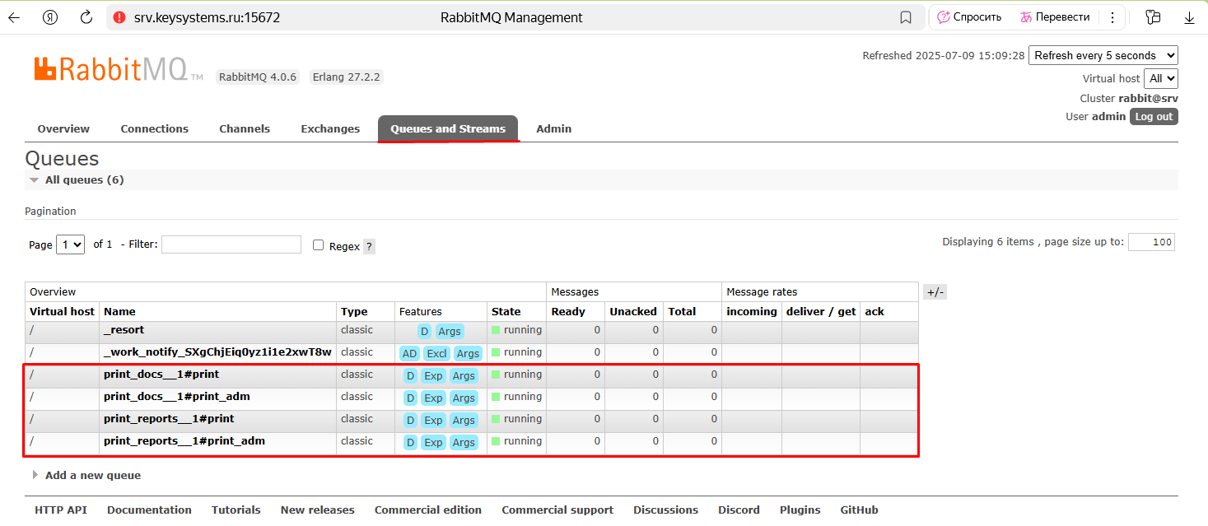Image resolution: width=1208 pixels, height=526 pixels.
Task: Open browser downloads arrow icon
Action: pyautogui.click(x=1189, y=17)
